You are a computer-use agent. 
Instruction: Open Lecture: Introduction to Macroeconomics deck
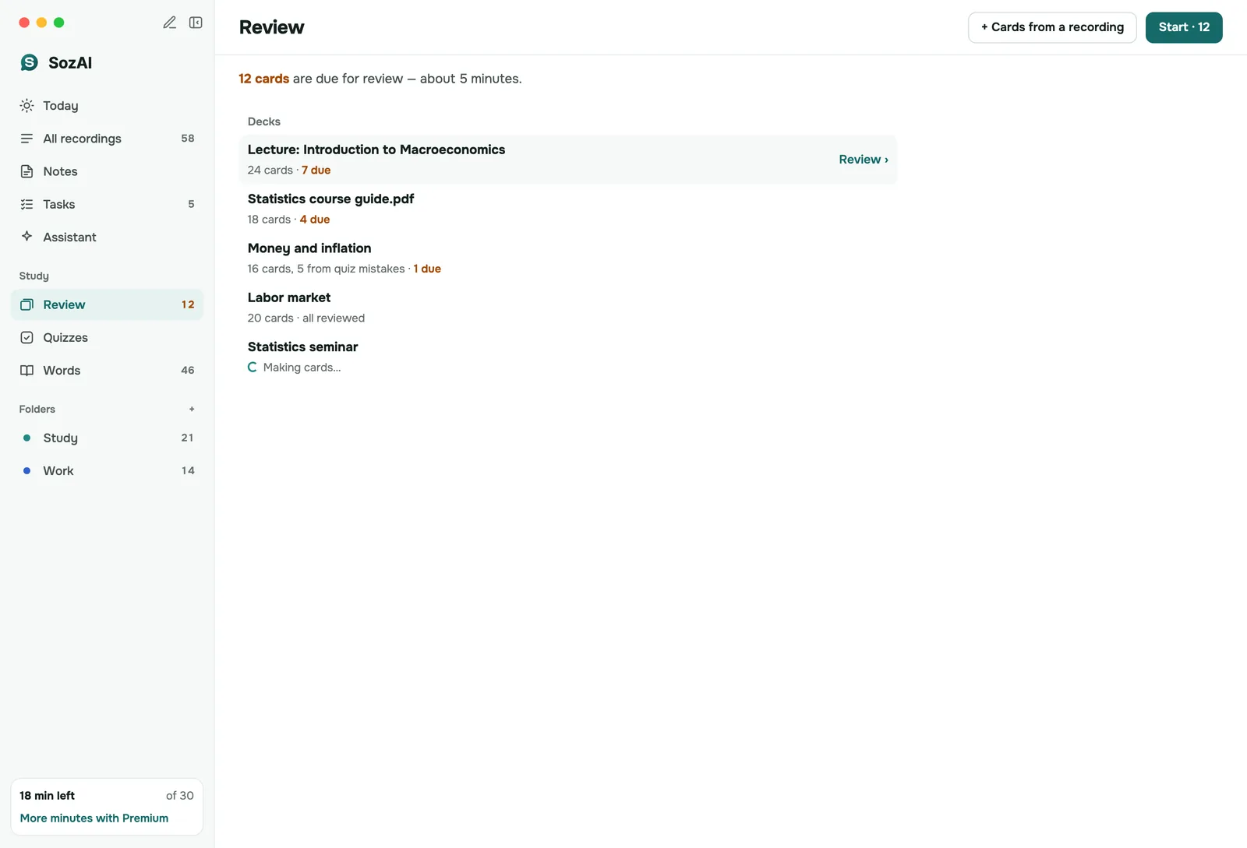[568, 160]
